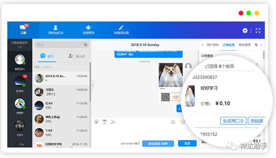Open conversation 红米5 at 11:33:58
The image size is (276, 158).
[61, 105]
